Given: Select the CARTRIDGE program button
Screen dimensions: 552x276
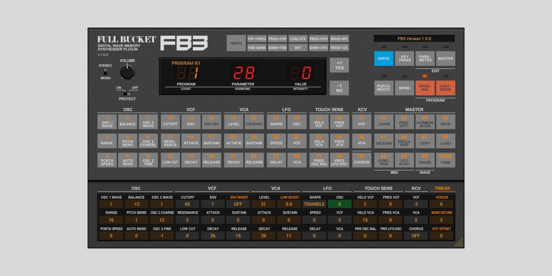Looking at the screenshot, I should click(x=446, y=88).
